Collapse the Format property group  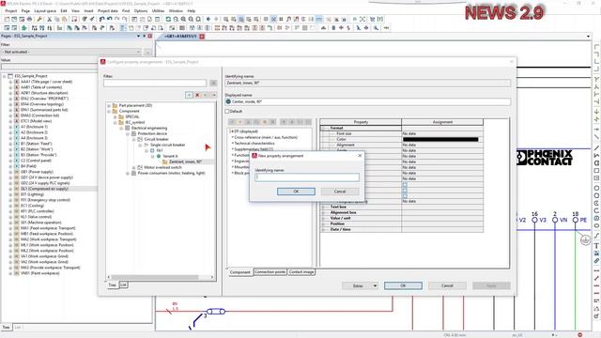click(323, 128)
